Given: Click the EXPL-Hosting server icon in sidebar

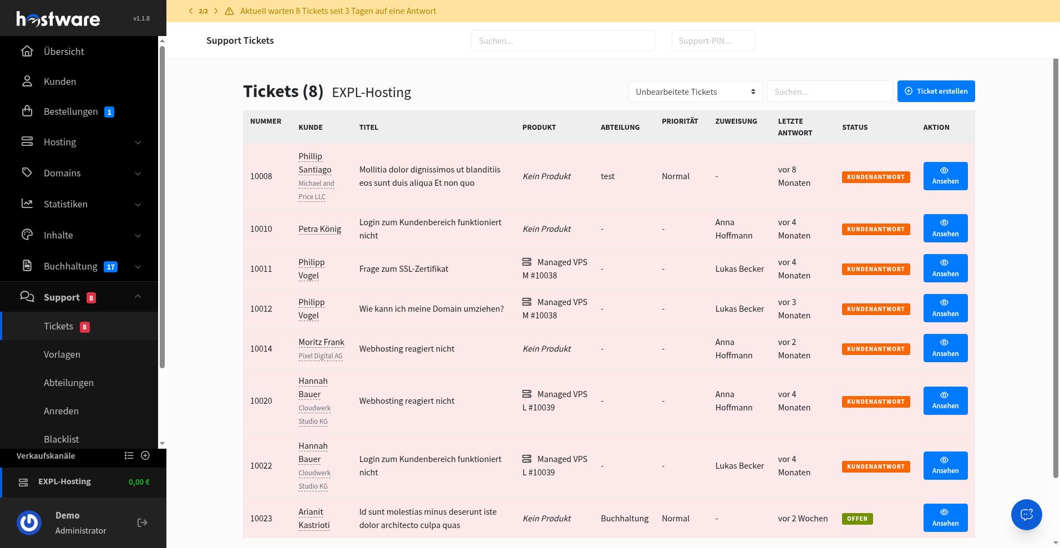Looking at the screenshot, I should click(23, 482).
